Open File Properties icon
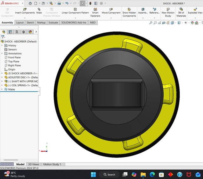This screenshot has width=203, height=179. pyautogui.click(x=96, y=3)
